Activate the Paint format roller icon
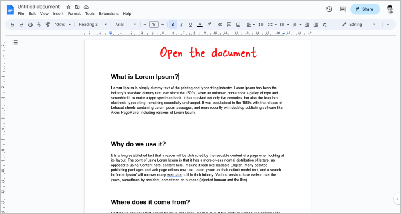 pos(47,25)
